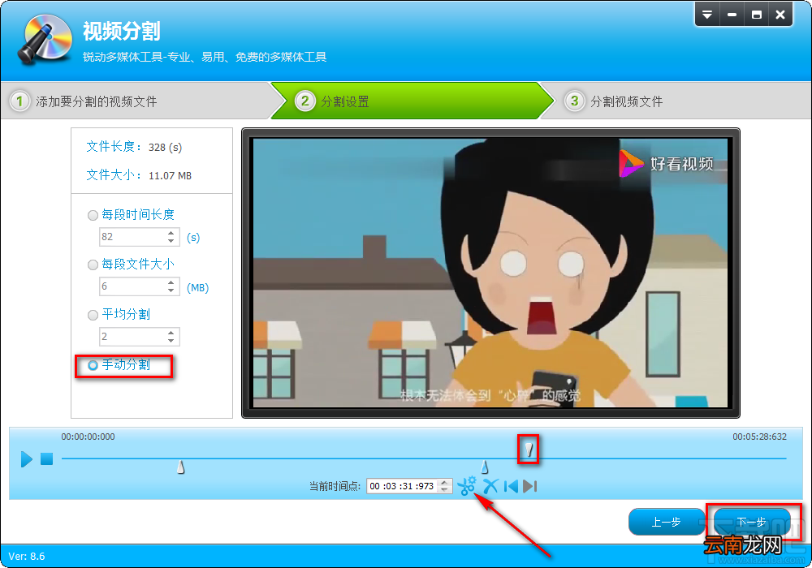Increase the segment MB size value
This screenshot has width=812, height=568.
coord(171,283)
